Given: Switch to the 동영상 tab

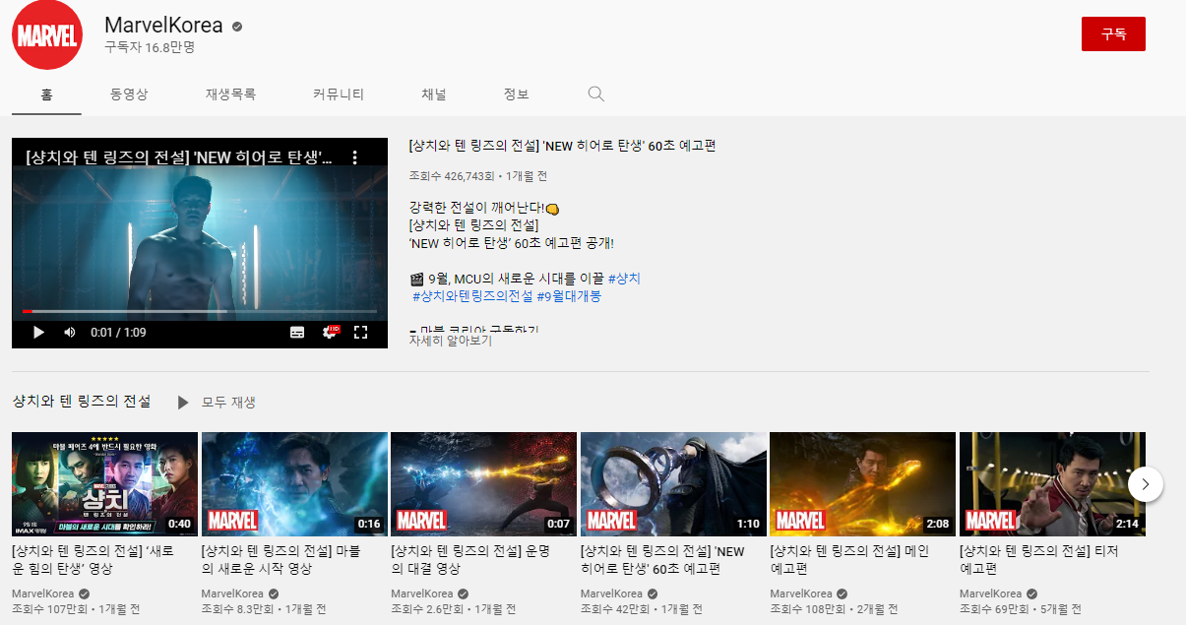Looking at the screenshot, I should 129,94.
